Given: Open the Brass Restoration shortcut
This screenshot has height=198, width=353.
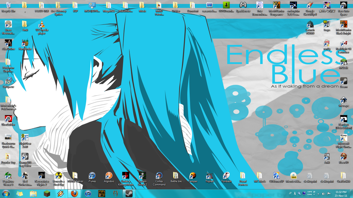Looking at the screenshot, I should pos(8,28).
